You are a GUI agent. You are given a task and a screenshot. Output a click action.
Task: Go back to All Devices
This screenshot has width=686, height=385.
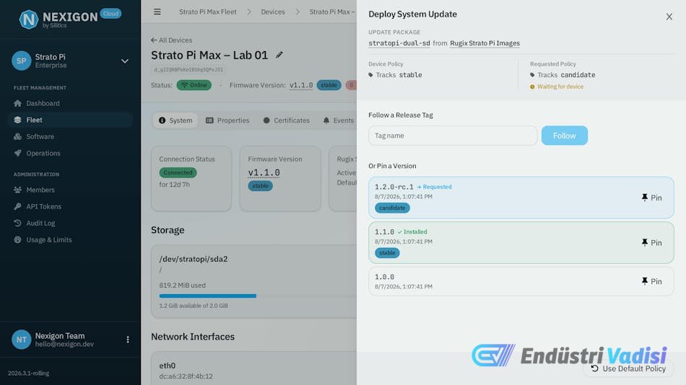pyautogui.click(x=172, y=40)
